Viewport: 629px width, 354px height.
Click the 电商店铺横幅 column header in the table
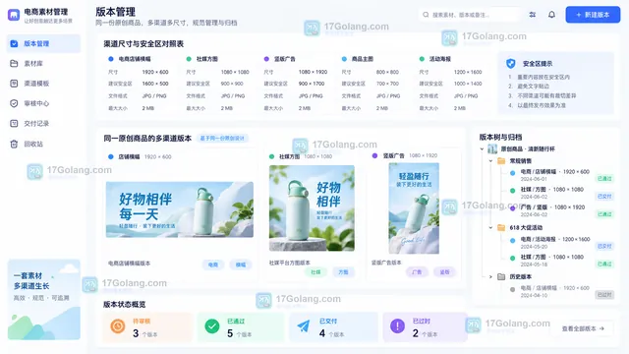click(135, 59)
